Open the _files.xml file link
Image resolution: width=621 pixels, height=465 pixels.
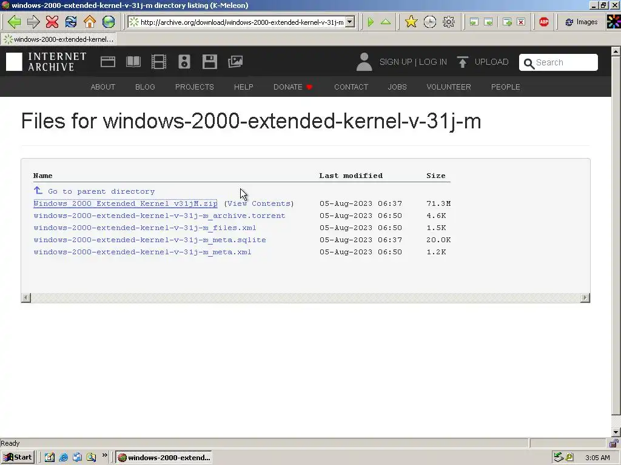[145, 228]
